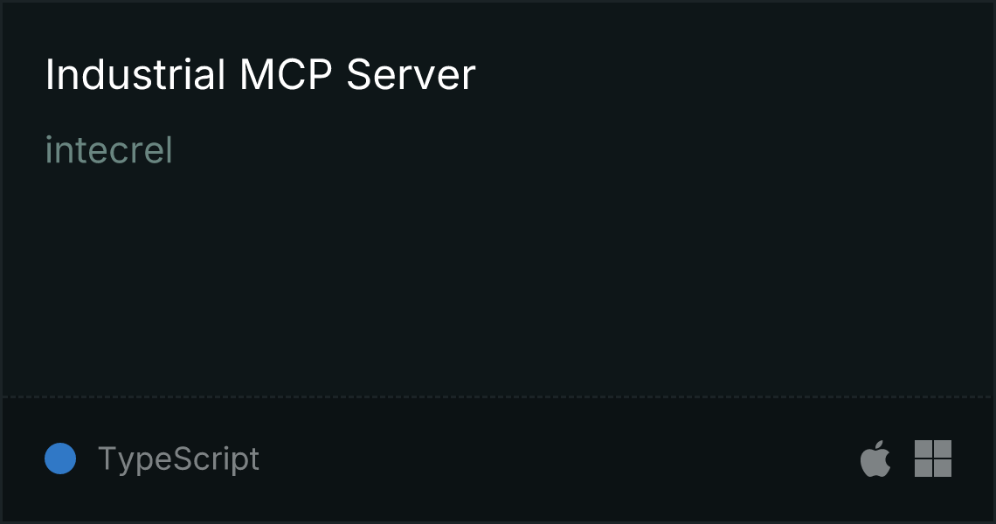Pick the blue language indicator circle
This screenshot has height=524, width=996.
coord(60,458)
